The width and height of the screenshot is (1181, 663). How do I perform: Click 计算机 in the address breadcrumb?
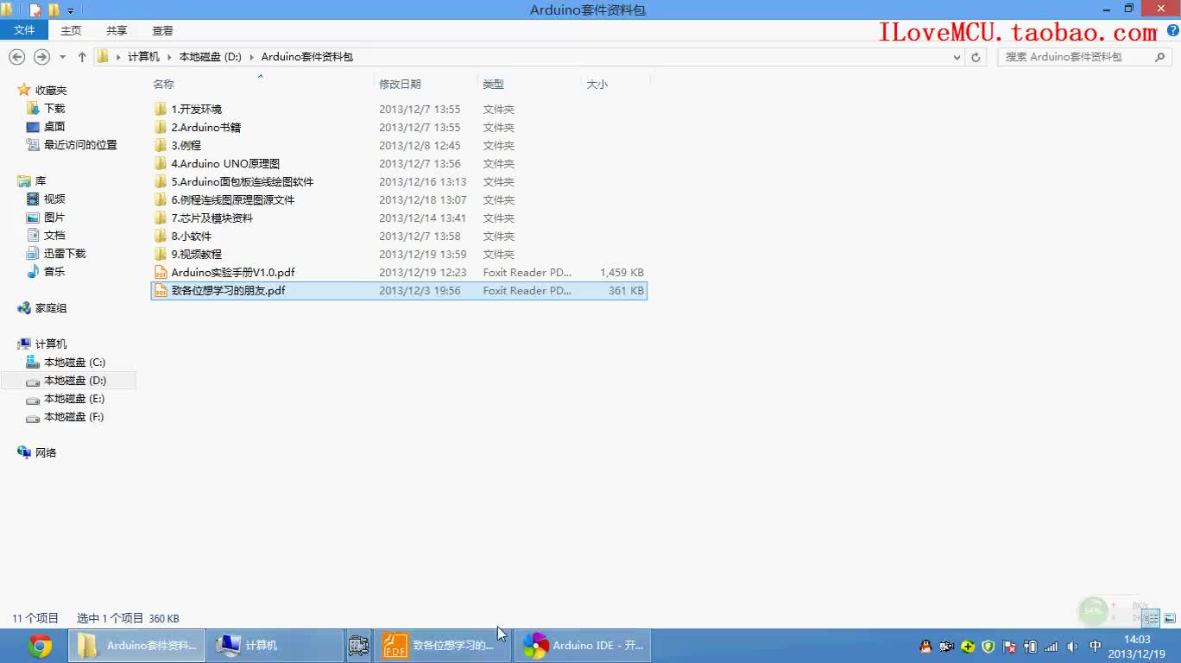click(x=143, y=57)
